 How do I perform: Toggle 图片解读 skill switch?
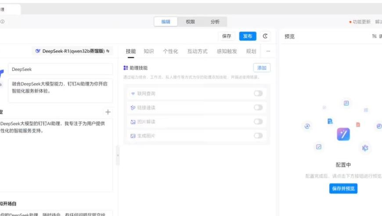258,122
